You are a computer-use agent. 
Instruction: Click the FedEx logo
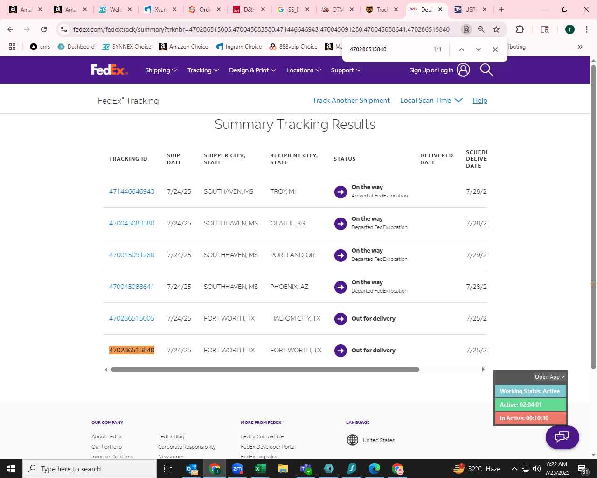(110, 70)
